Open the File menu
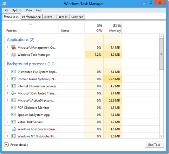 [x=6, y=10]
